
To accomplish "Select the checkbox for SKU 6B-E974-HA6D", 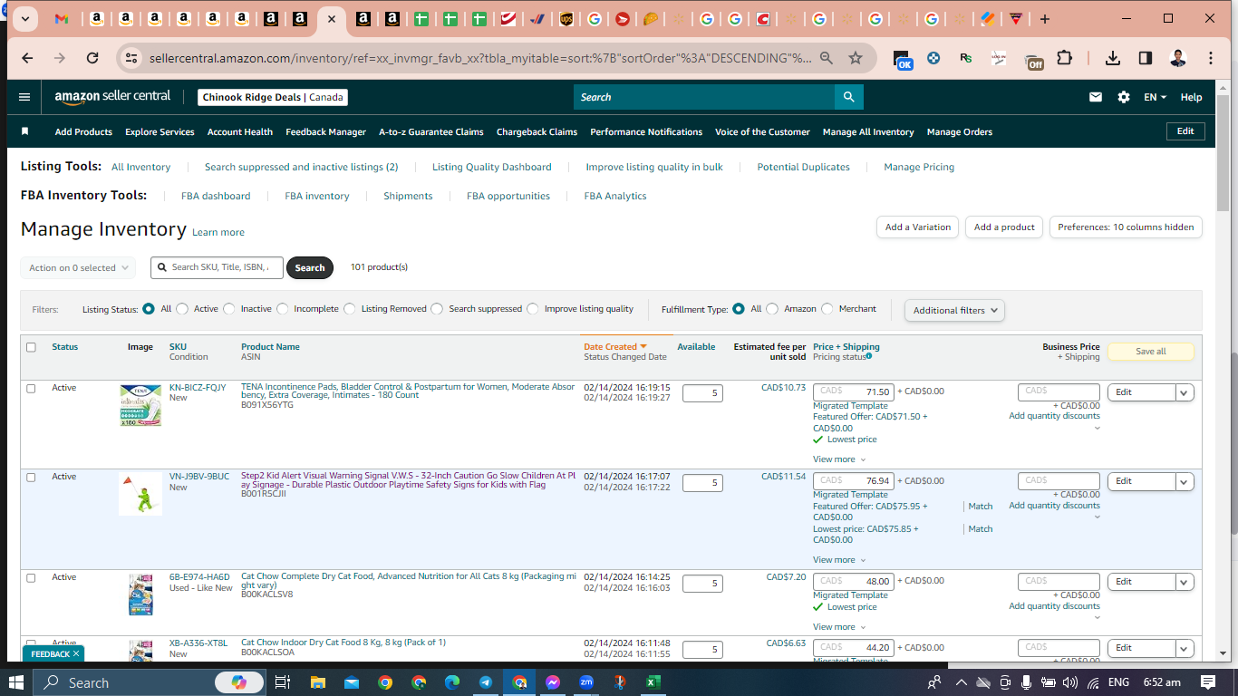I will (31, 577).
